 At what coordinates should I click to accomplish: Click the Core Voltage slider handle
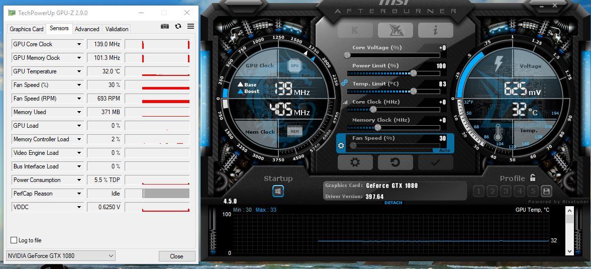347,55
